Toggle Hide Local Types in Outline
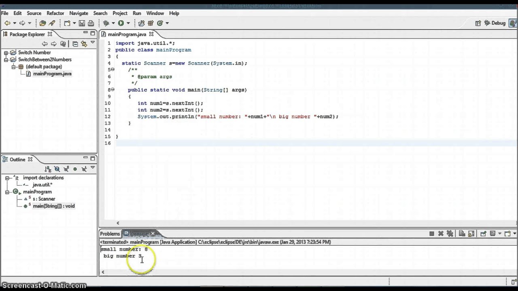The width and height of the screenshot is (518, 291). tap(84, 169)
